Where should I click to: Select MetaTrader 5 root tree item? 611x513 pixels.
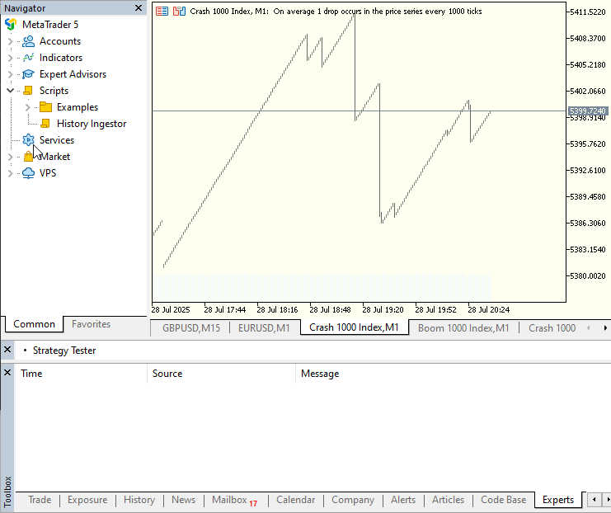coord(50,25)
